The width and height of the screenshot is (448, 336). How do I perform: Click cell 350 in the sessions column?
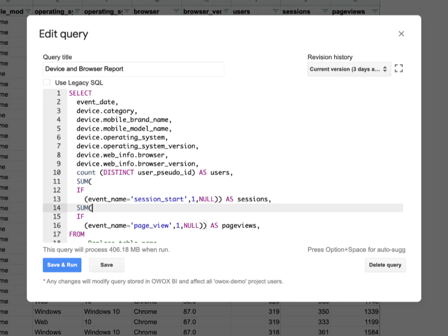coord(324,311)
